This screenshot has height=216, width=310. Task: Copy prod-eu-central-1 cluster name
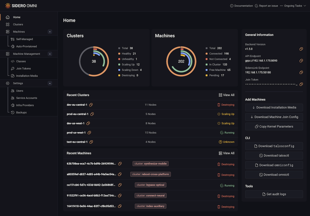pos(92,114)
